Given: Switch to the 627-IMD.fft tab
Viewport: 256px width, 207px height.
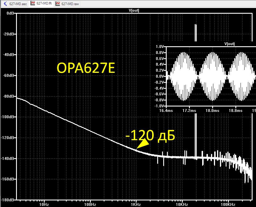Looking at the screenshot, I should pyautogui.click(x=41, y=3).
